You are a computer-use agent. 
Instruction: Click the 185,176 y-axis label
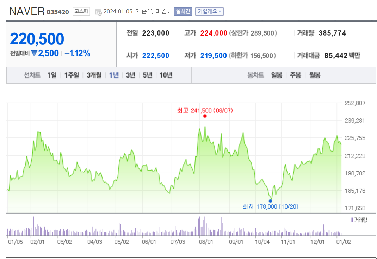pos(355,191)
